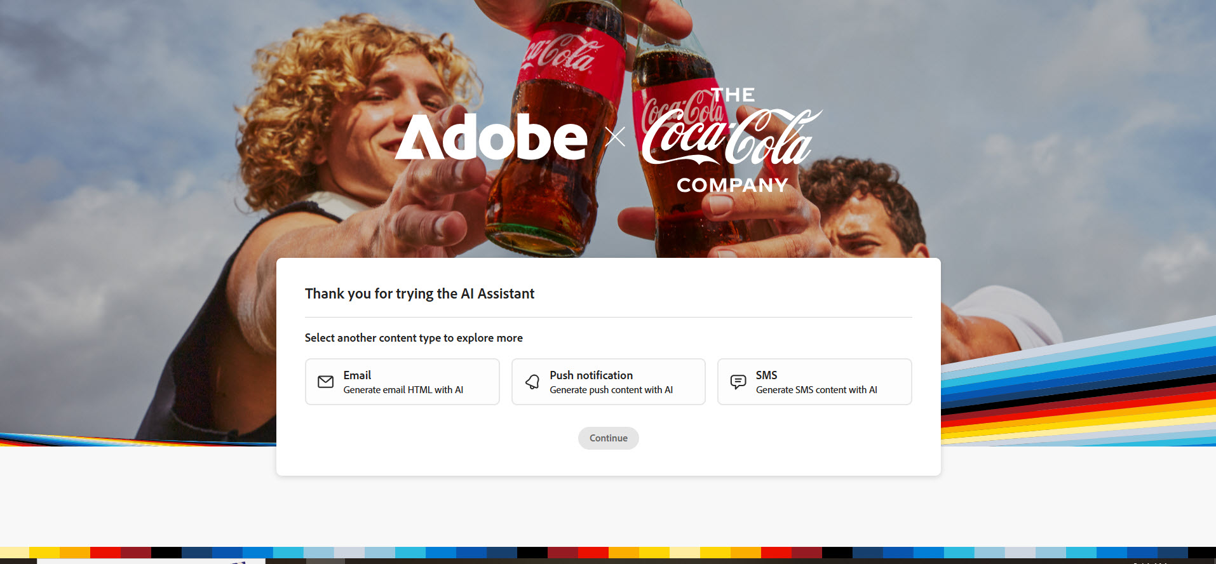Click the Continue button
The image size is (1216, 564).
(608, 438)
